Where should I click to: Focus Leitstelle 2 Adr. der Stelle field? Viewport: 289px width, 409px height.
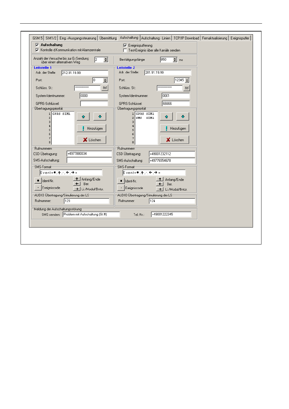(x=168, y=73)
